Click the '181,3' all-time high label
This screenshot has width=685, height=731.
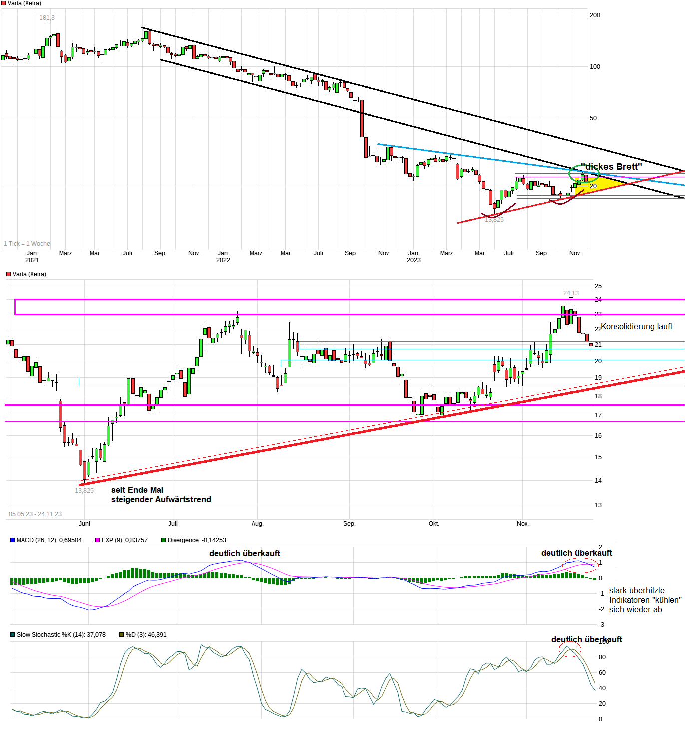(x=47, y=16)
